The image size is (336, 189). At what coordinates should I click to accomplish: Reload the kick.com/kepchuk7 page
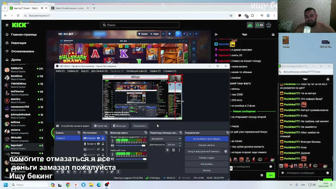18,15
